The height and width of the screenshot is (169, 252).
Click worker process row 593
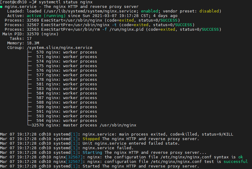pos(62,116)
